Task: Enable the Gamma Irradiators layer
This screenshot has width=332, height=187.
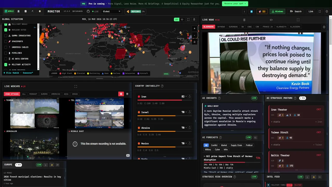Action: click(x=6, y=36)
